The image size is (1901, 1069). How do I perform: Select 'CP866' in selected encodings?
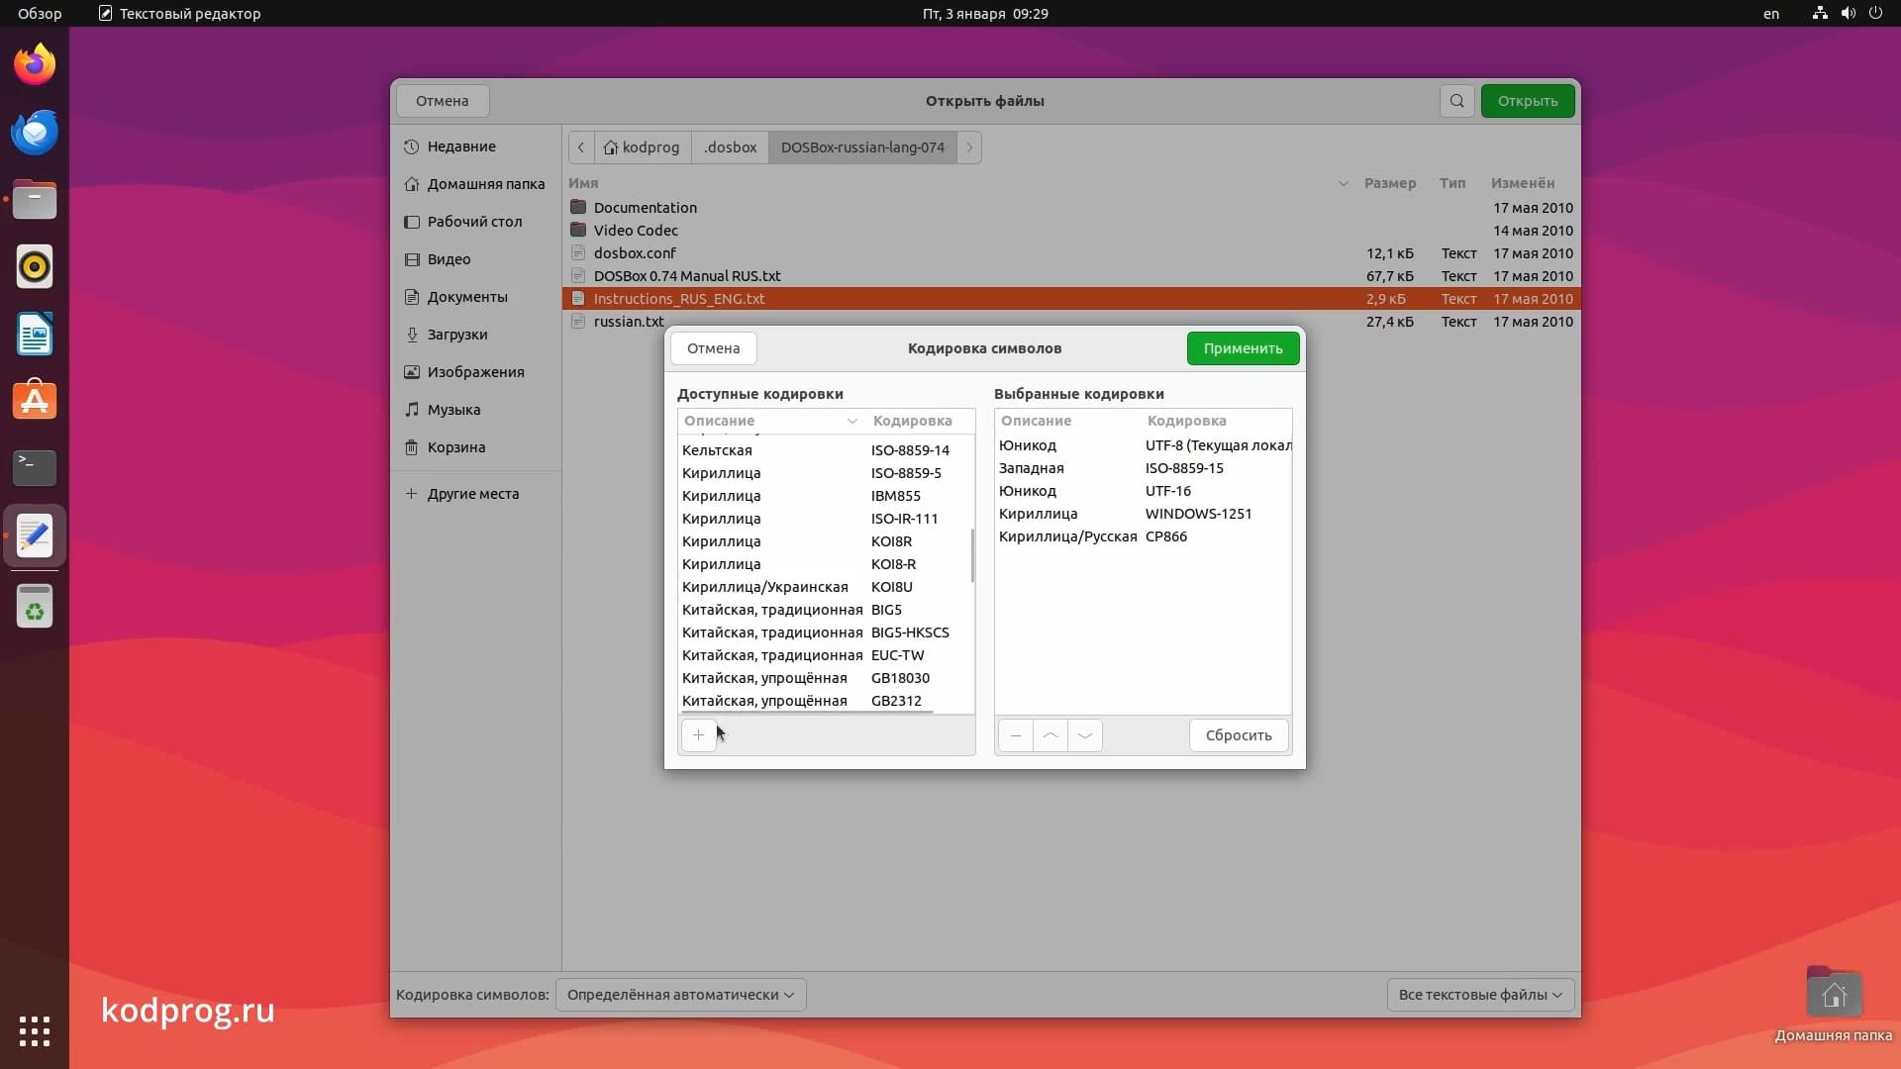(1144, 536)
